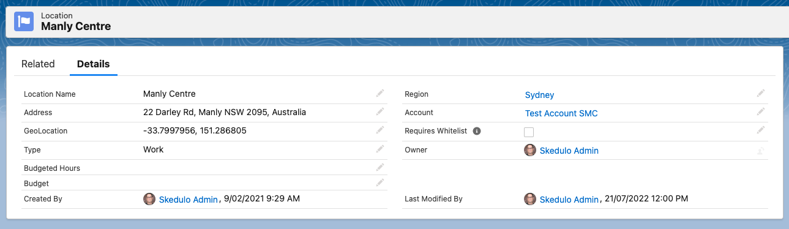Click edit pencil for Type field
The height and width of the screenshot is (229, 789).
point(380,148)
